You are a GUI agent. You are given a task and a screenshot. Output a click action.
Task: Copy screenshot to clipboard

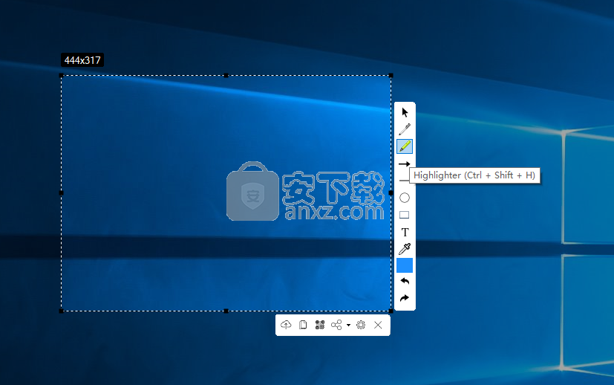(303, 325)
